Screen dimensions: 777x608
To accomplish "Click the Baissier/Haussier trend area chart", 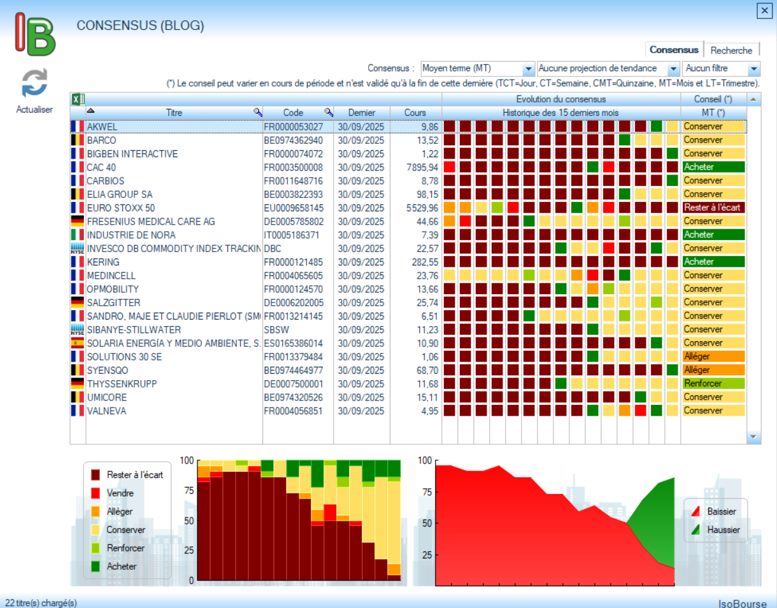I will tap(554, 521).
